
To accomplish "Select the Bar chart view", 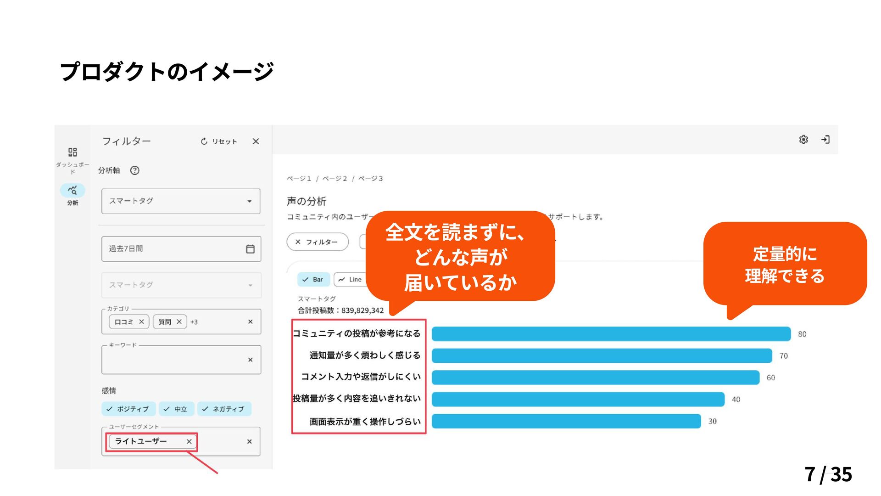I will 313,279.
